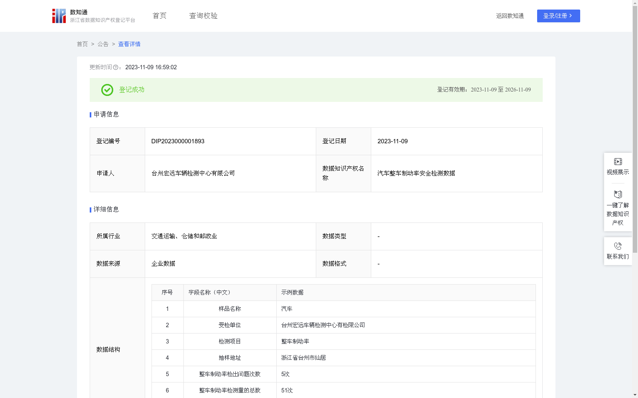Click the 序号 column header
Viewport: 638px width, 398px height.
coord(167,293)
